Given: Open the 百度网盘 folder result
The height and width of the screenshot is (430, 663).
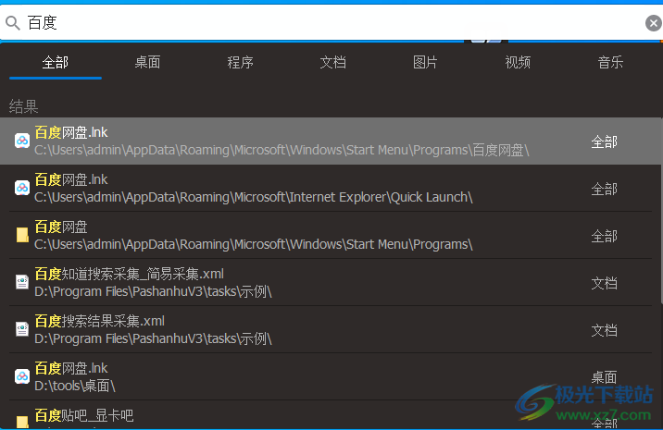Looking at the screenshot, I should coord(331,235).
